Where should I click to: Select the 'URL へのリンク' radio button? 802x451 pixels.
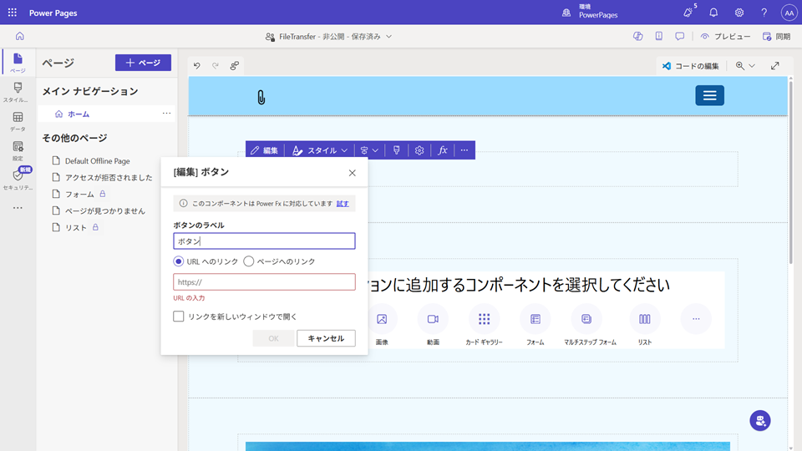tap(179, 261)
